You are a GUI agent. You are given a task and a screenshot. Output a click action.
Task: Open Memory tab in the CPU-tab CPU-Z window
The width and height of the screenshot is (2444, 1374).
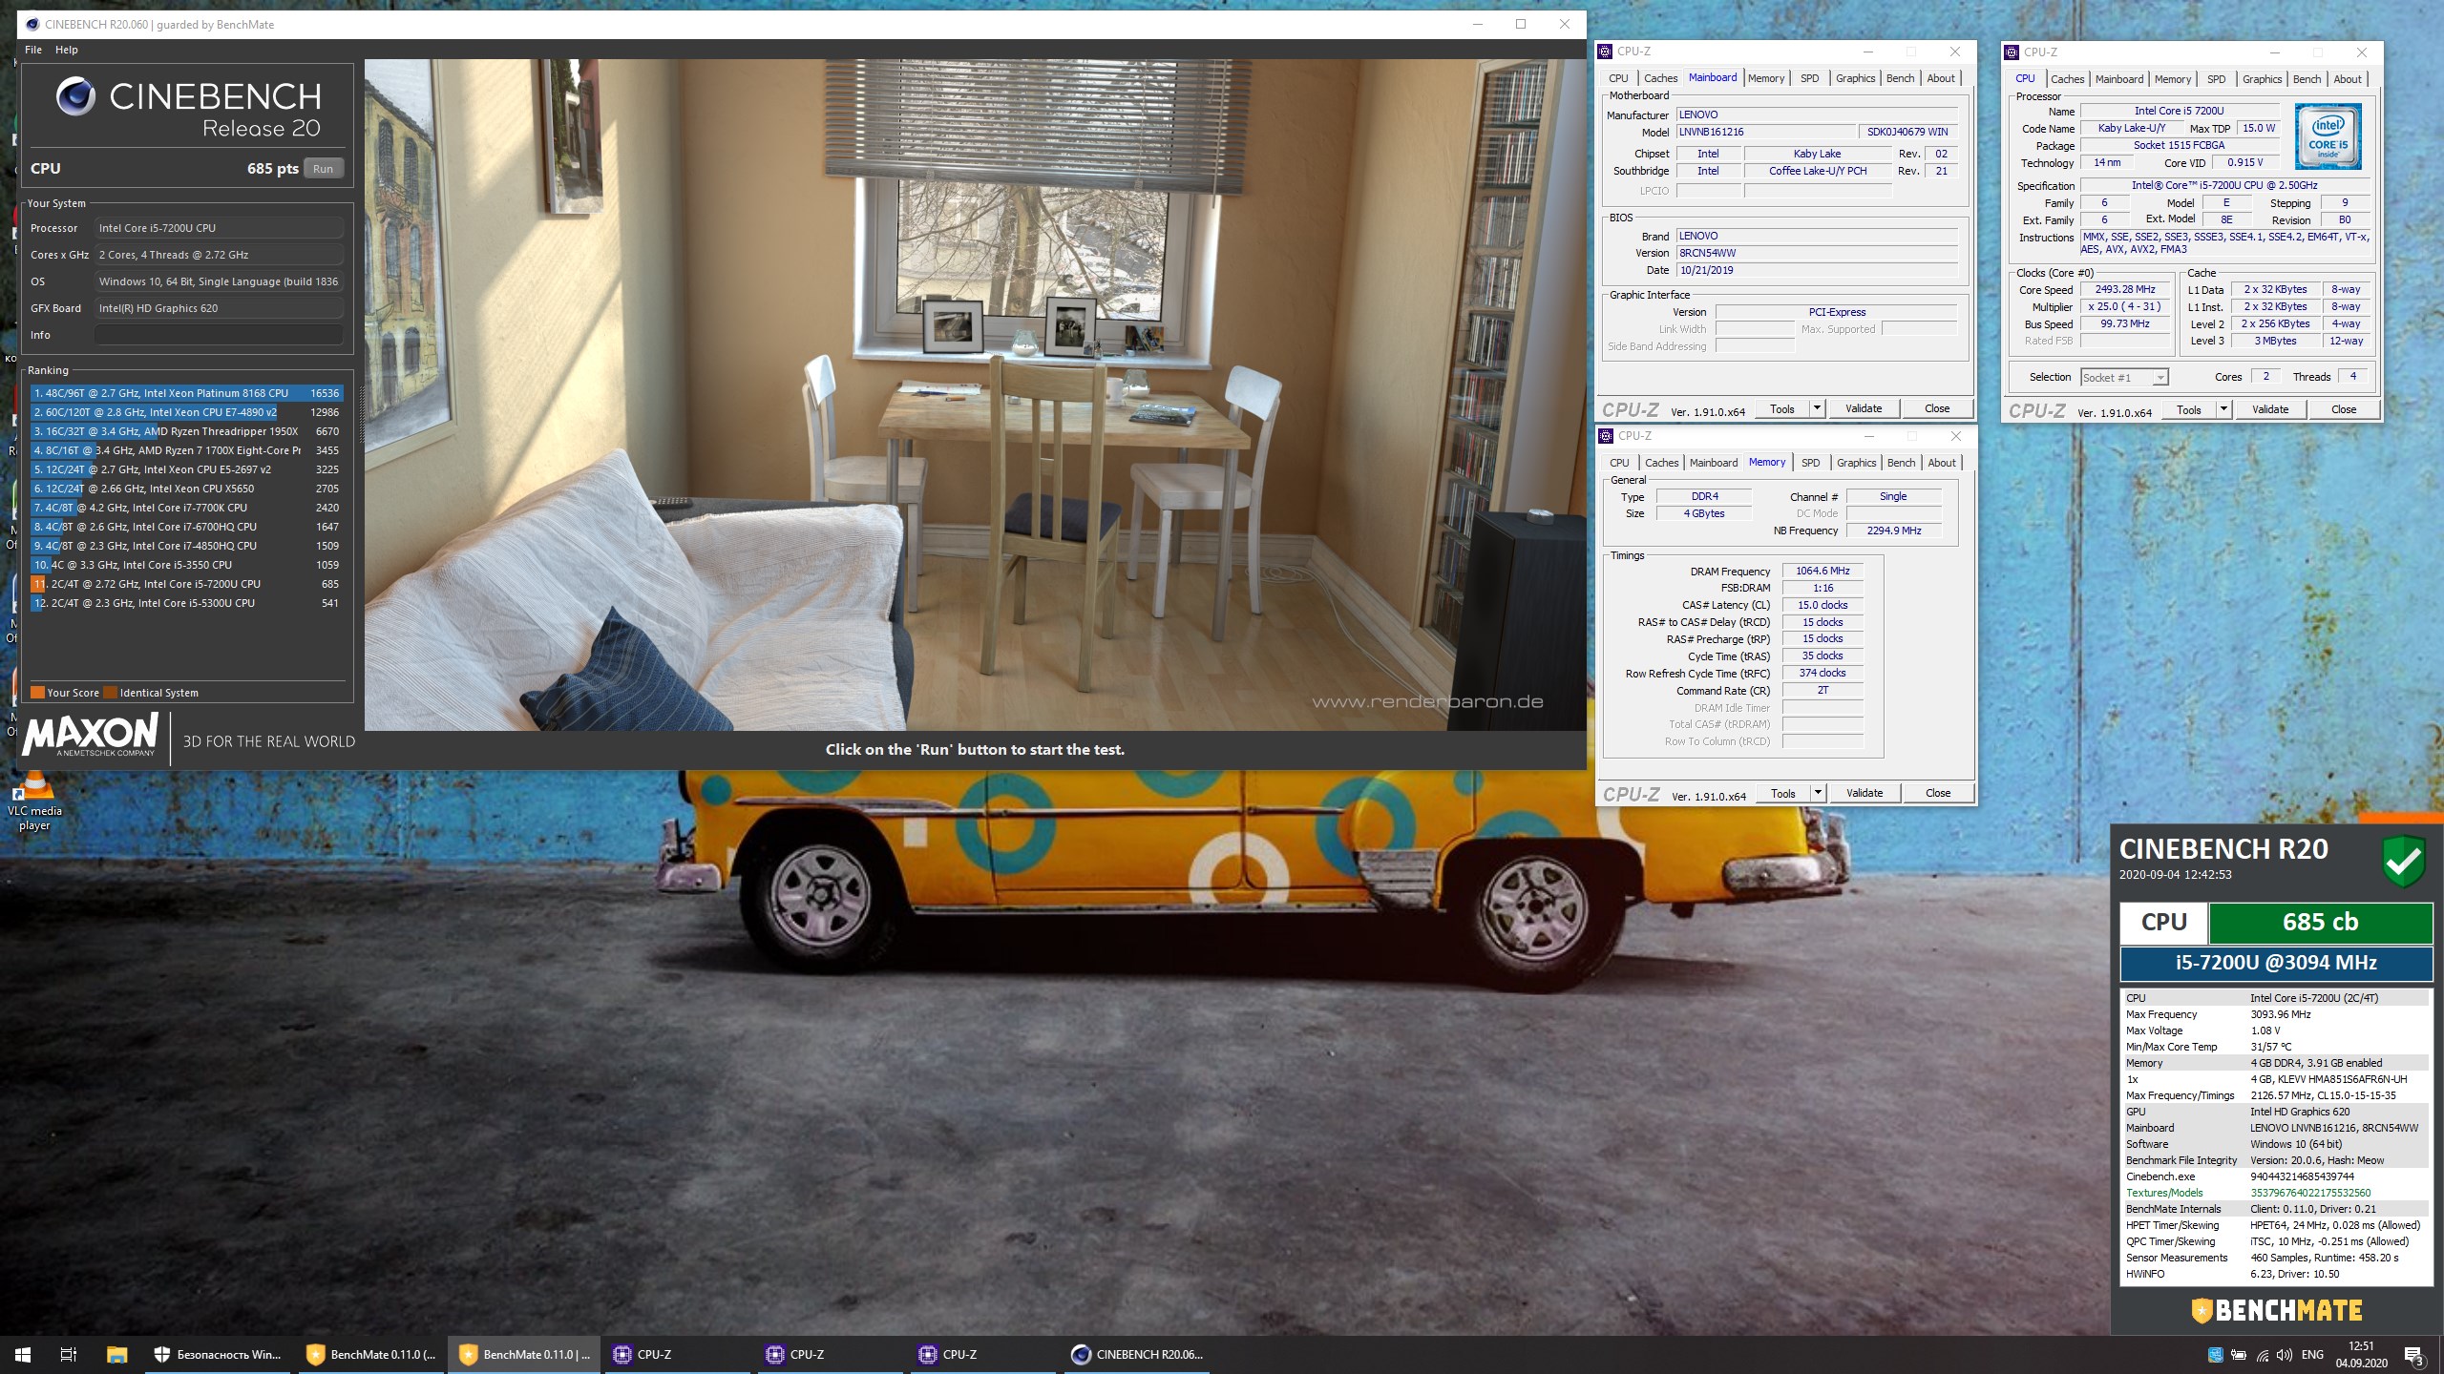coord(2172,79)
